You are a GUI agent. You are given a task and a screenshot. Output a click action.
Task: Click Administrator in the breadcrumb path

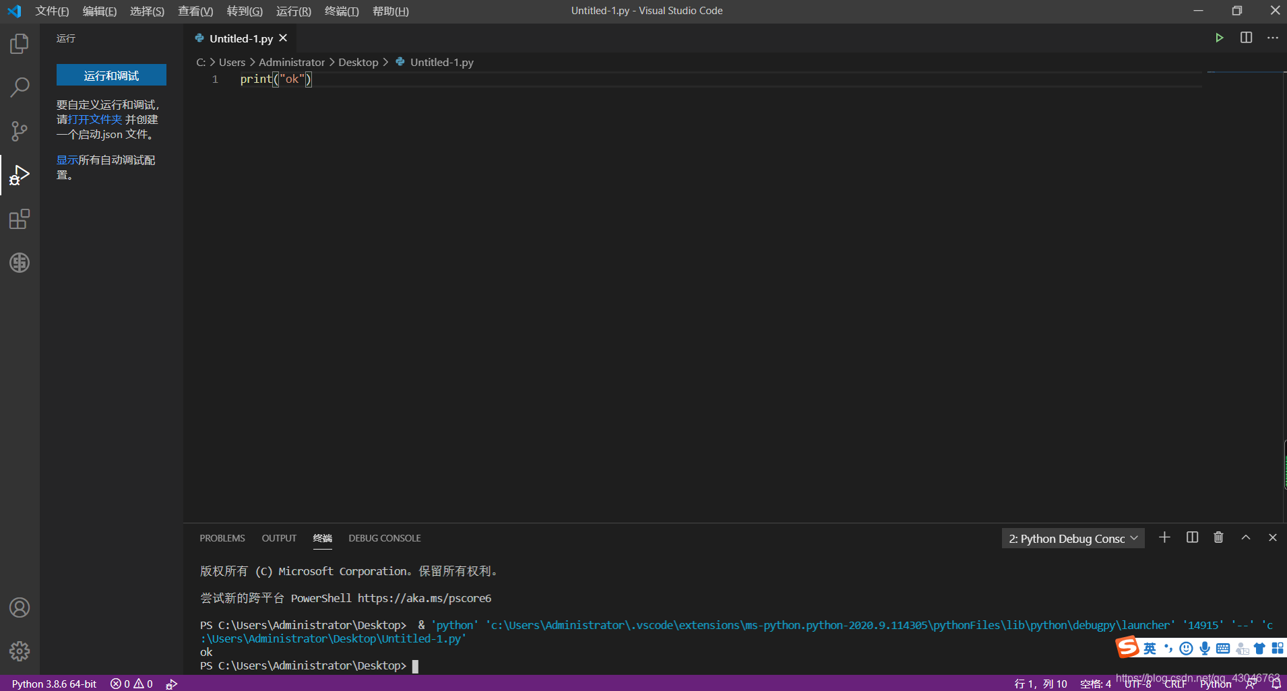click(x=292, y=62)
